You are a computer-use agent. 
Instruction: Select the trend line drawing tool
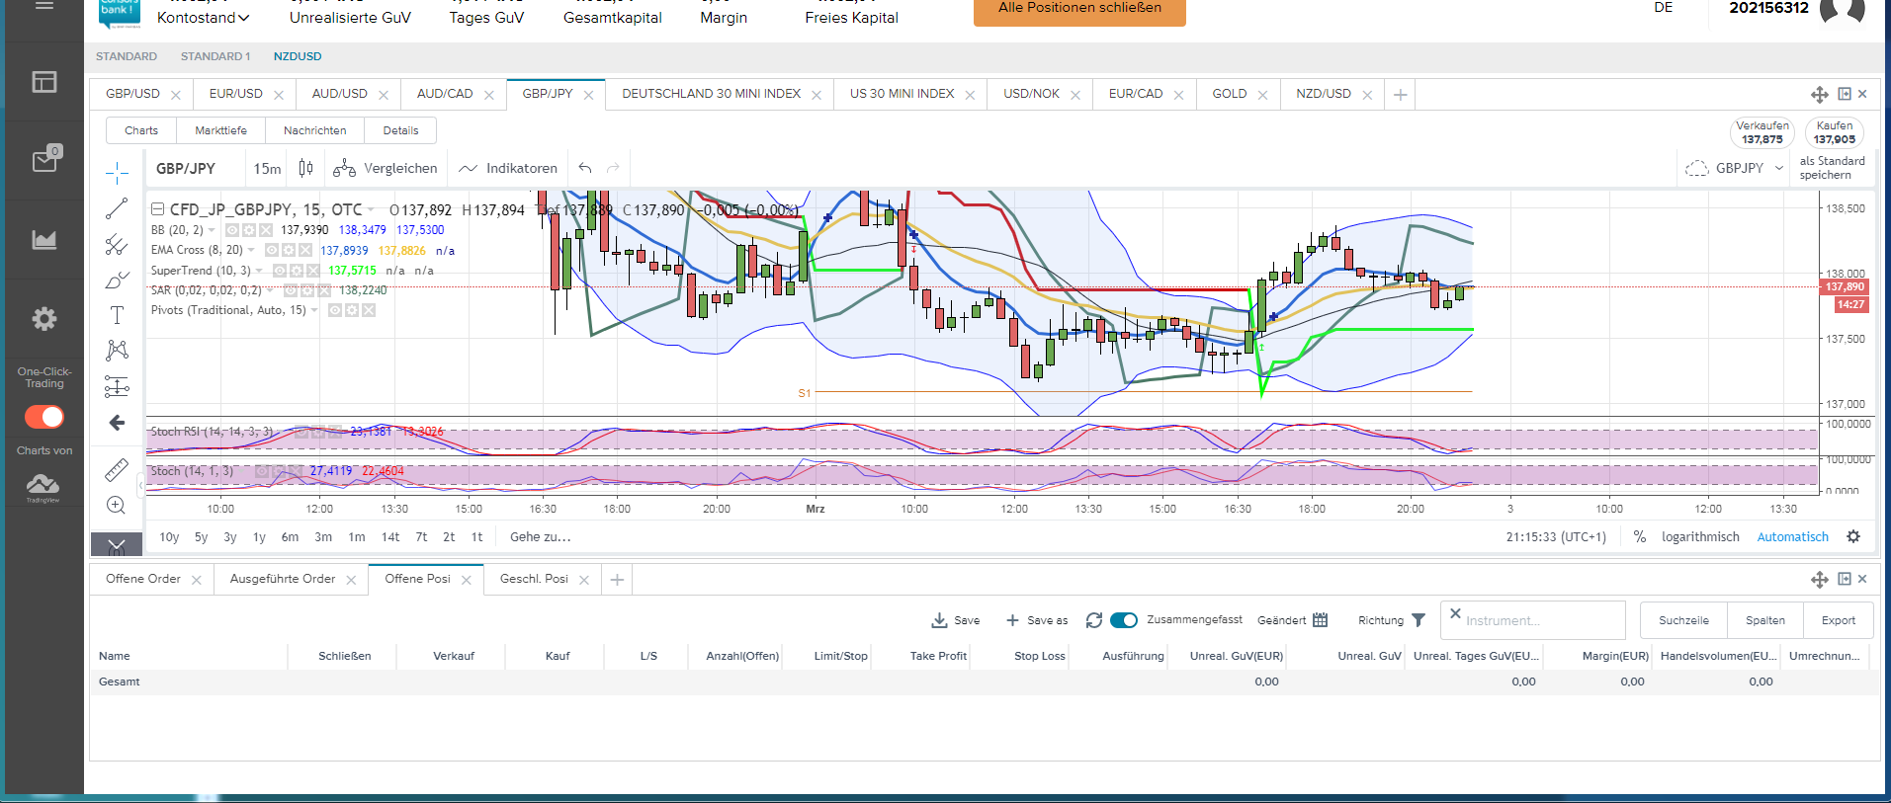click(117, 208)
